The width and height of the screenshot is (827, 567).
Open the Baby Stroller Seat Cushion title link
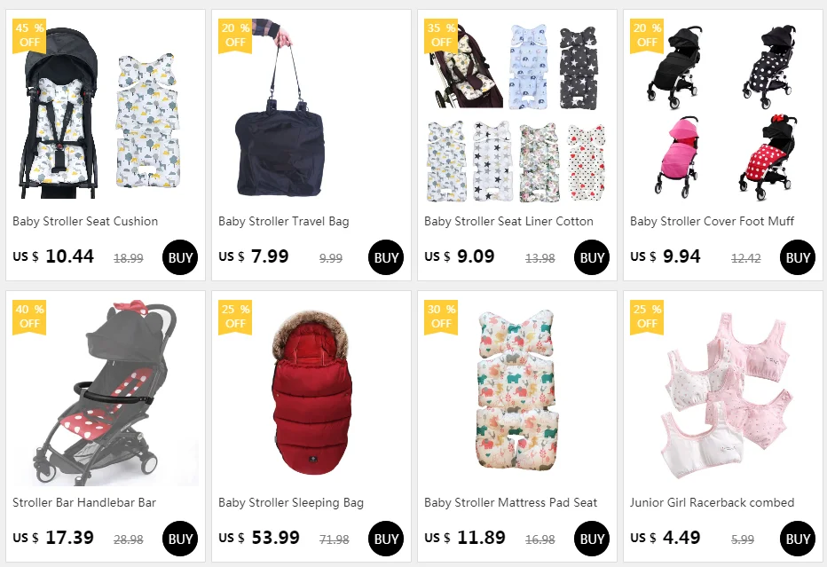coord(85,222)
